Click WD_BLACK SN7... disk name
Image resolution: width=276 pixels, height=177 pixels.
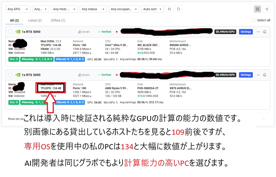[x=149, y=45]
